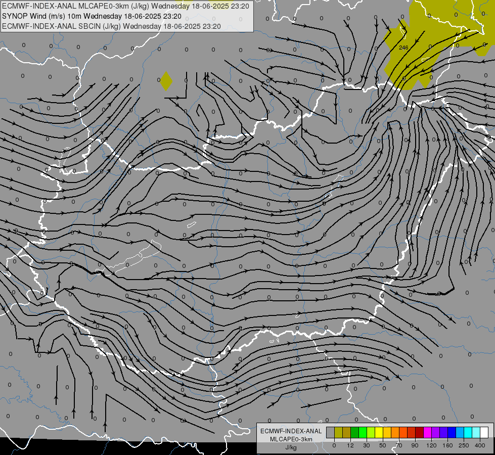Image resolution: width=495 pixels, height=455 pixels.
Task: Click the gray swatch in the MLCAPE legend
Action: click(331, 433)
